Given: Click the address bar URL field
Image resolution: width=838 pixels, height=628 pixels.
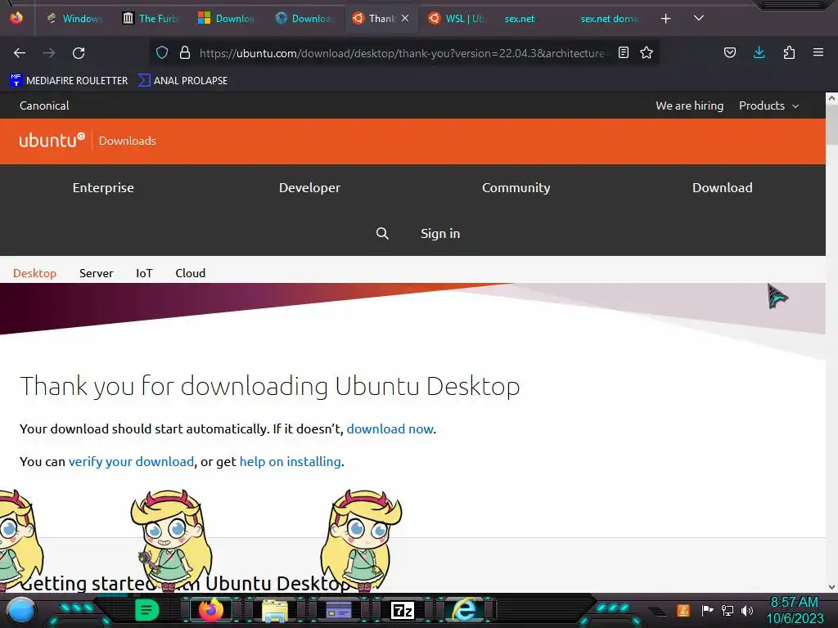Looking at the screenshot, I should tap(402, 53).
